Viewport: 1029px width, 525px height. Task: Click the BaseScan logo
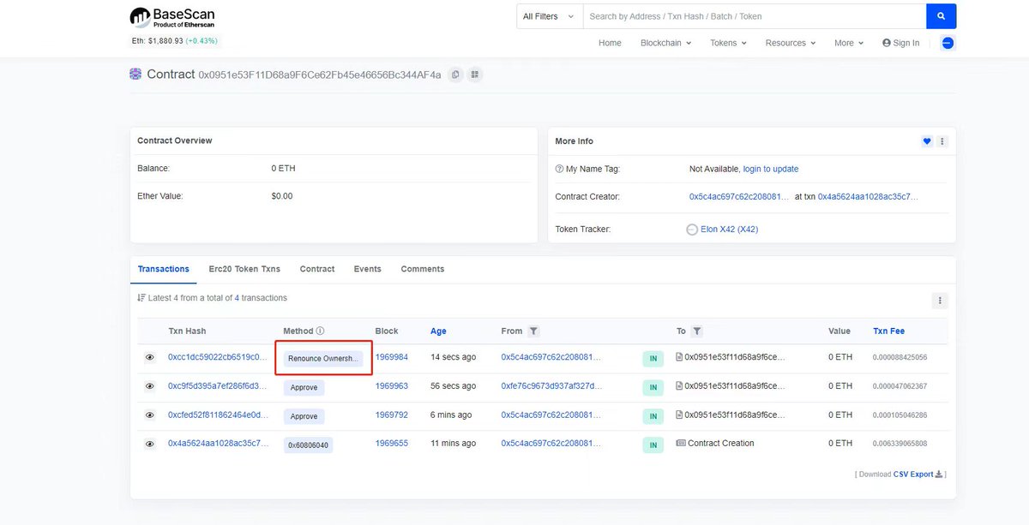point(172,18)
